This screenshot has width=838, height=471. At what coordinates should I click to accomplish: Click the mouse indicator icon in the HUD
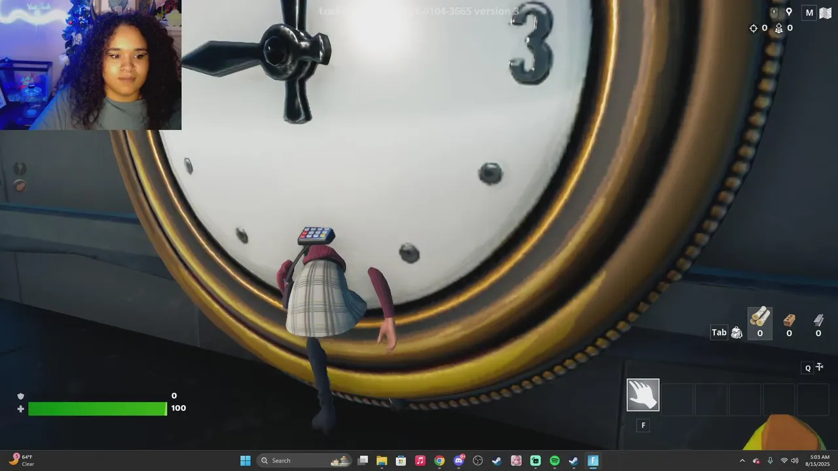coord(774,12)
